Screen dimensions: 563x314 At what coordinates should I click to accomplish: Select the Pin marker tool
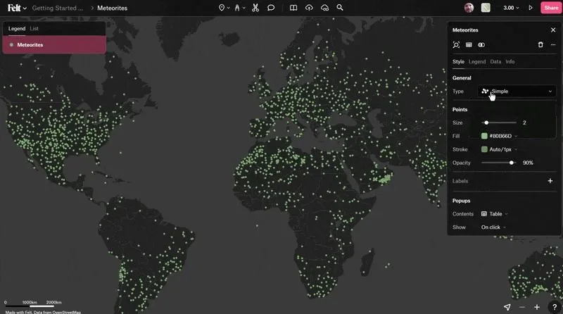(x=222, y=8)
